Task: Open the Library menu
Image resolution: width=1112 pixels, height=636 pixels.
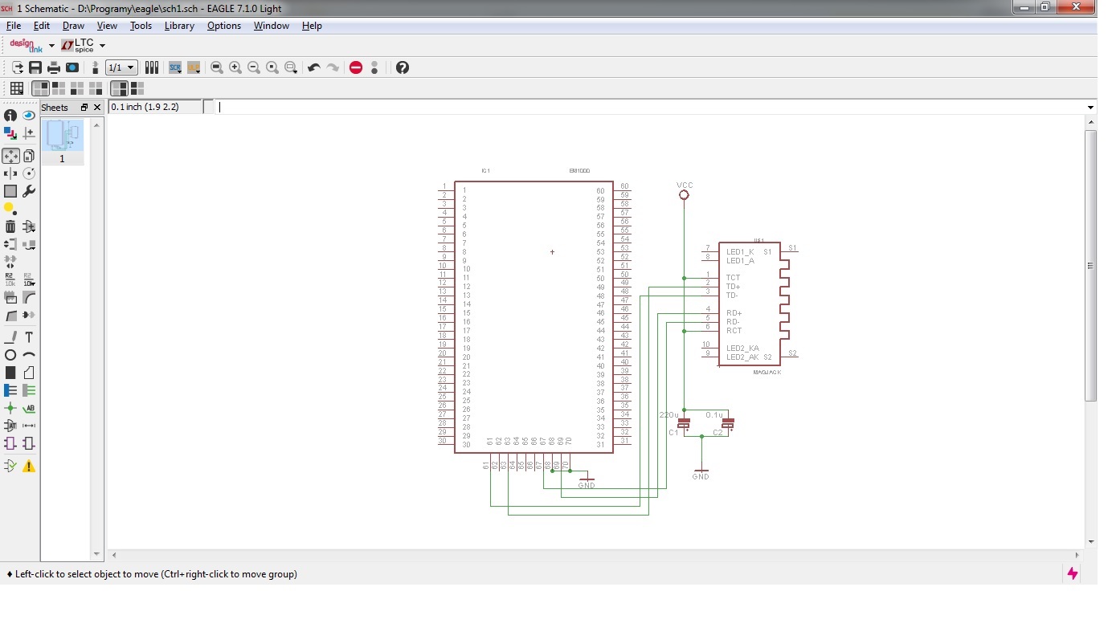Action: pyautogui.click(x=179, y=26)
